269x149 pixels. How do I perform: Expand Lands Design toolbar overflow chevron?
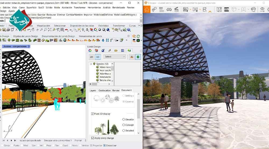pyautogui.click(x=127, y=40)
